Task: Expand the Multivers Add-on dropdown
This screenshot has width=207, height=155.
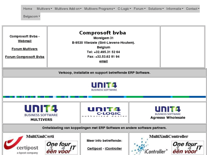Action: pyautogui.click(x=68, y=9)
